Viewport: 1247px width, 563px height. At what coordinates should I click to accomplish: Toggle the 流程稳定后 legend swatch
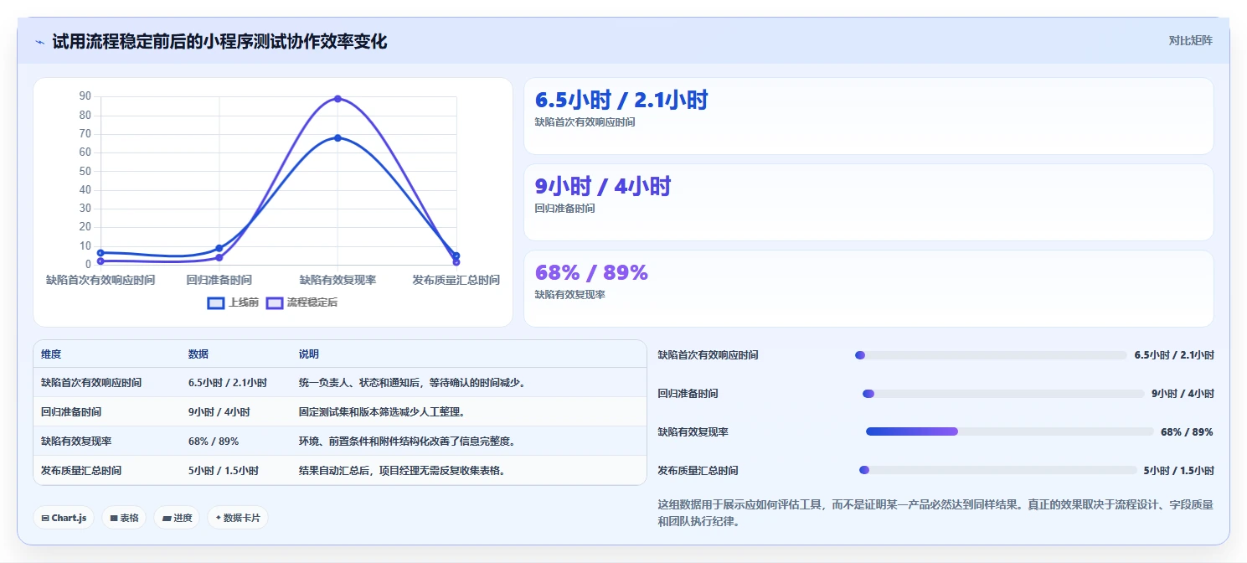[275, 302]
